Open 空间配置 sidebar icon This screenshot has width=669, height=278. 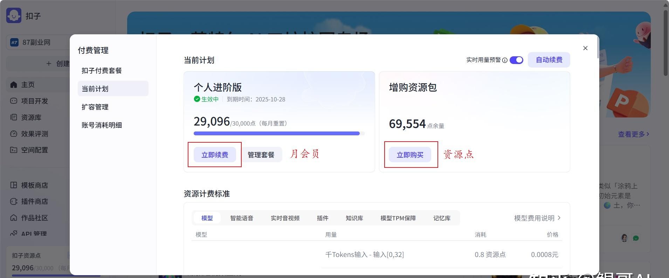[x=14, y=150]
